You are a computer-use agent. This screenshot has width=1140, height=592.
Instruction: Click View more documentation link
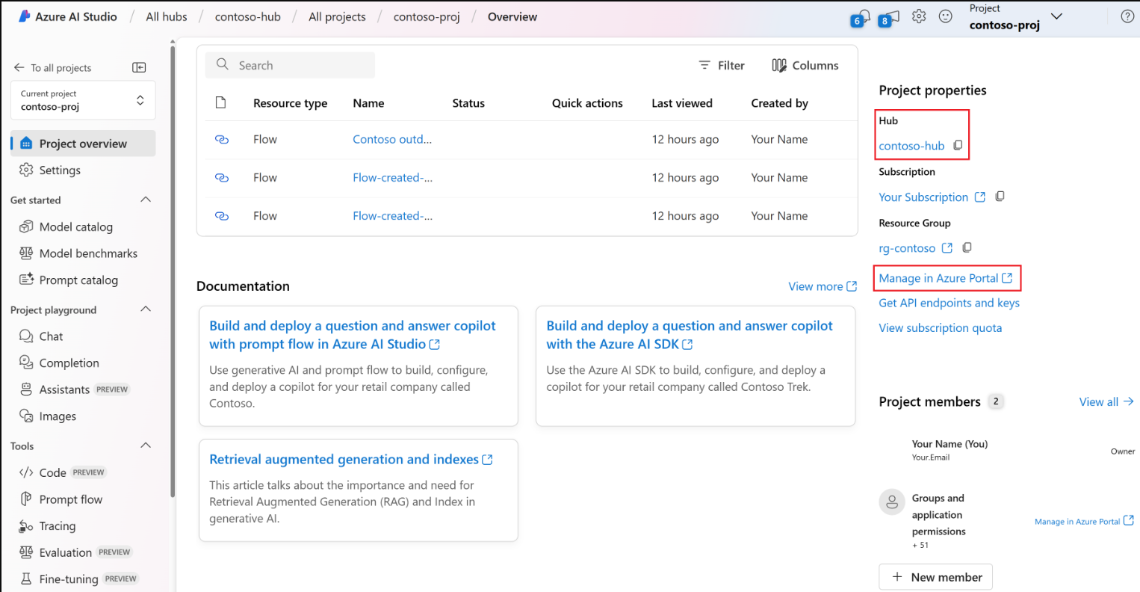[823, 286]
